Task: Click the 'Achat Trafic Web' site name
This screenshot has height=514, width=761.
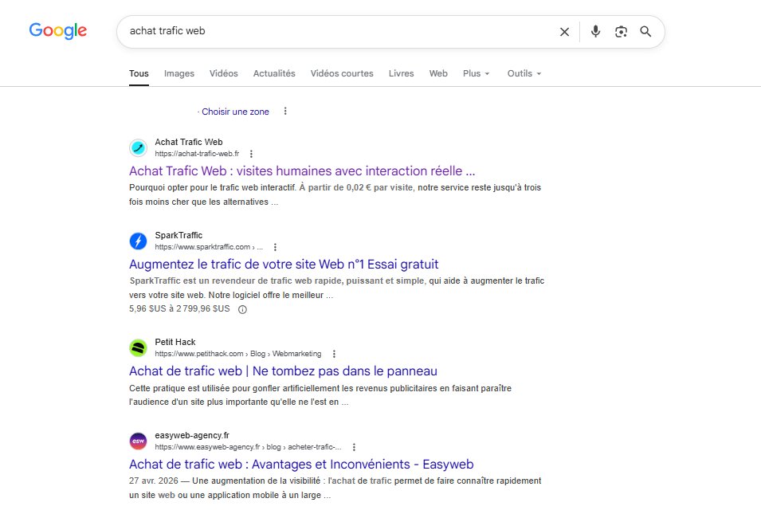Action: 189,142
